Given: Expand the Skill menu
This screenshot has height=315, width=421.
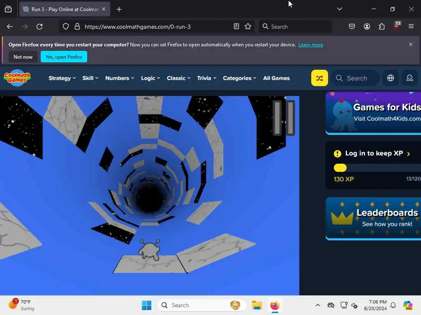Looking at the screenshot, I should coord(90,78).
